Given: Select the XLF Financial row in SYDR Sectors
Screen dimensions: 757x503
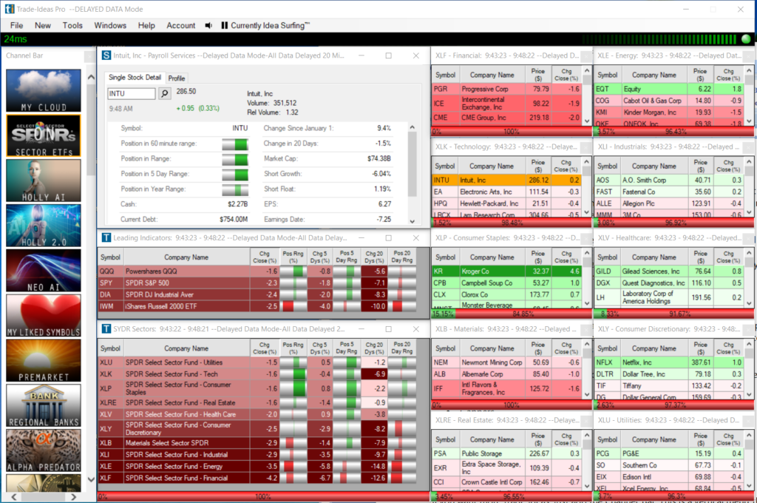Looking at the screenshot, I should click(257, 478).
